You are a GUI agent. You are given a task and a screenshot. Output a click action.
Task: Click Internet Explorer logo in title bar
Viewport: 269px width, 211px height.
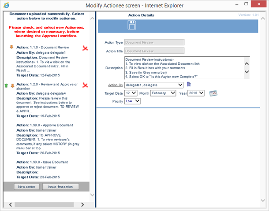coord(6,5)
